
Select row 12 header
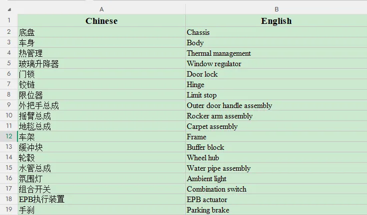coord(8,136)
